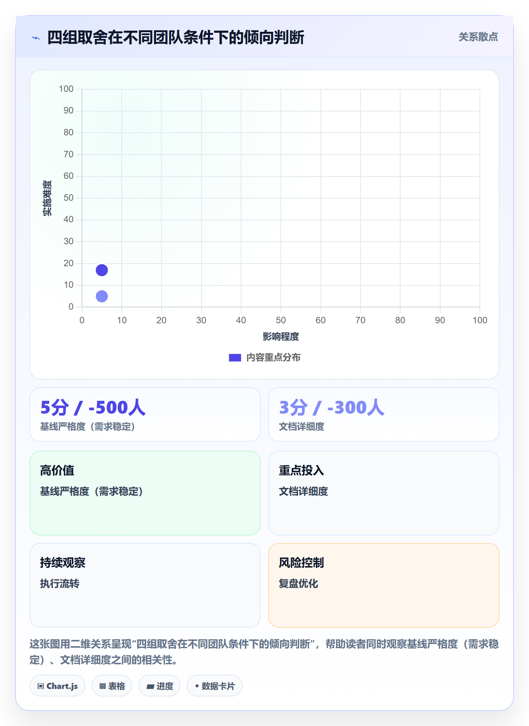This screenshot has height=726, width=529.
Task: Click the Chart.js tag chip
Action: [57, 686]
